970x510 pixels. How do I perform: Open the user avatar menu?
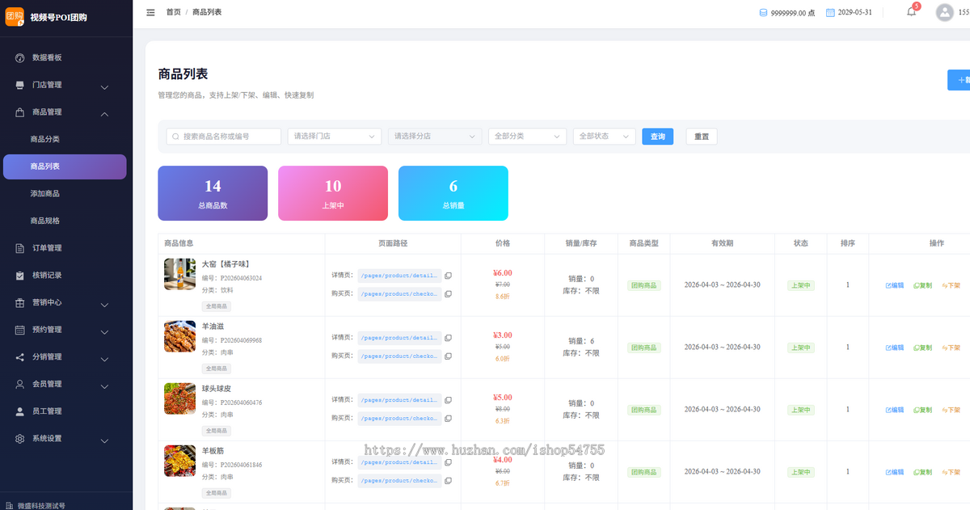click(x=944, y=12)
